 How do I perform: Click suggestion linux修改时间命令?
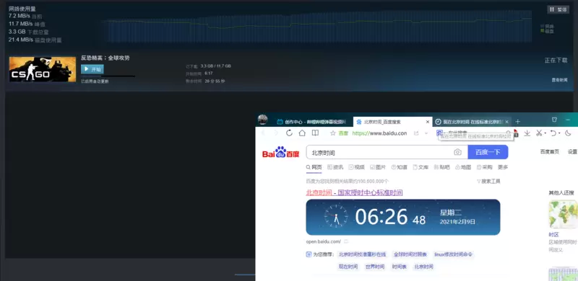tap(454, 254)
